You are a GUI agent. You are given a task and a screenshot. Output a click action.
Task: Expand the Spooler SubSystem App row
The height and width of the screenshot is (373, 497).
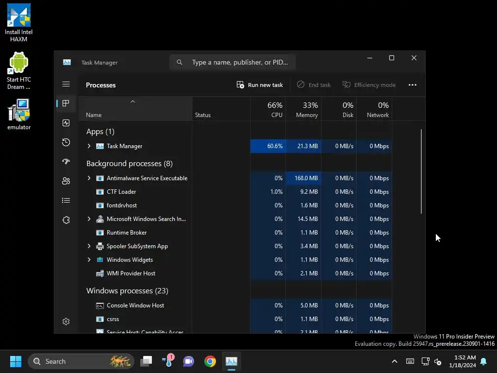[x=89, y=246]
